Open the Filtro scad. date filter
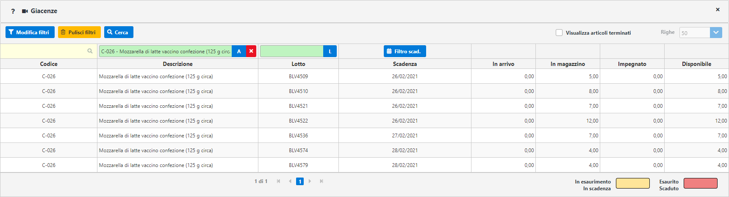The image size is (729, 197). pyautogui.click(x=405, y=51)
